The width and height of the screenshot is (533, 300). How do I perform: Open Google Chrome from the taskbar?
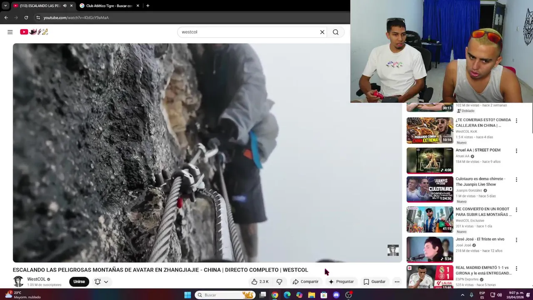(x=275, y=295)
